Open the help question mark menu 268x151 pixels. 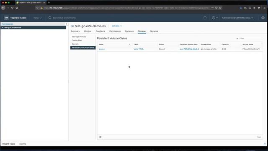click(214, 18)
